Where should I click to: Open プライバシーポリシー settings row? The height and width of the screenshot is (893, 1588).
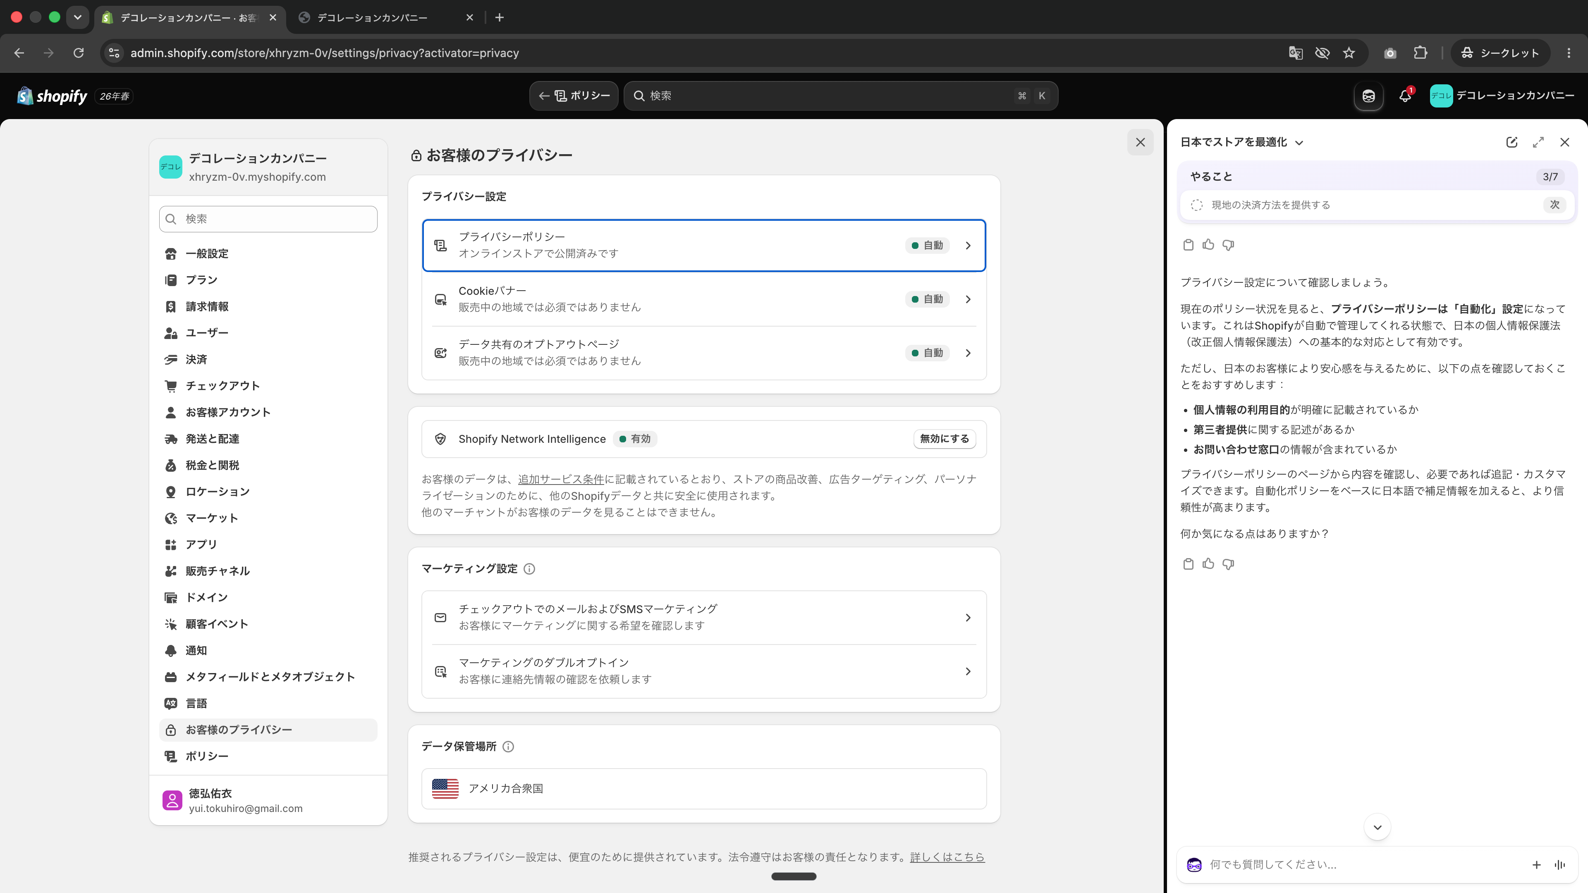[703, 245]
